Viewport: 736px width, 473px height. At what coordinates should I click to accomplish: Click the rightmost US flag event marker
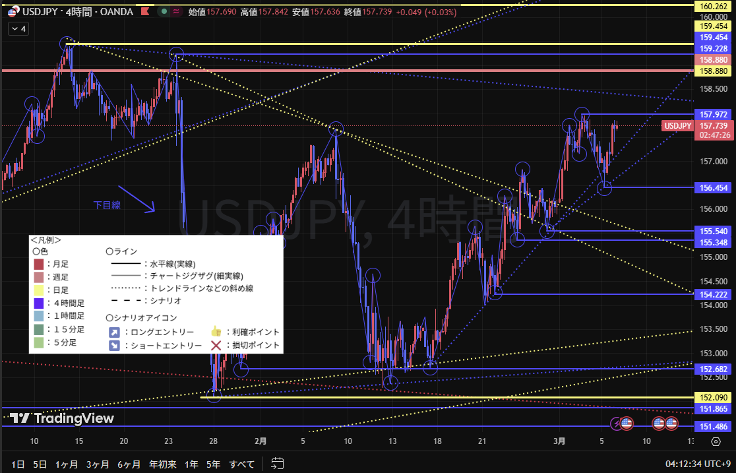[672, 423]
